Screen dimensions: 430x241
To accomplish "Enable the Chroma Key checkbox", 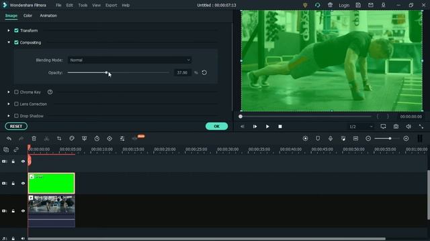I will 16,92.
